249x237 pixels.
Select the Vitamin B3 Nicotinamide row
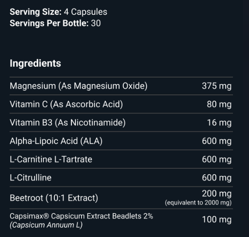click(x=122, y=123)
